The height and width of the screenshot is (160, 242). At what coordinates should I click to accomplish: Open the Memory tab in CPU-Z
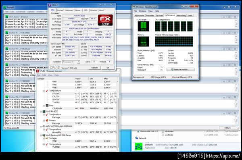click(78, 10)
